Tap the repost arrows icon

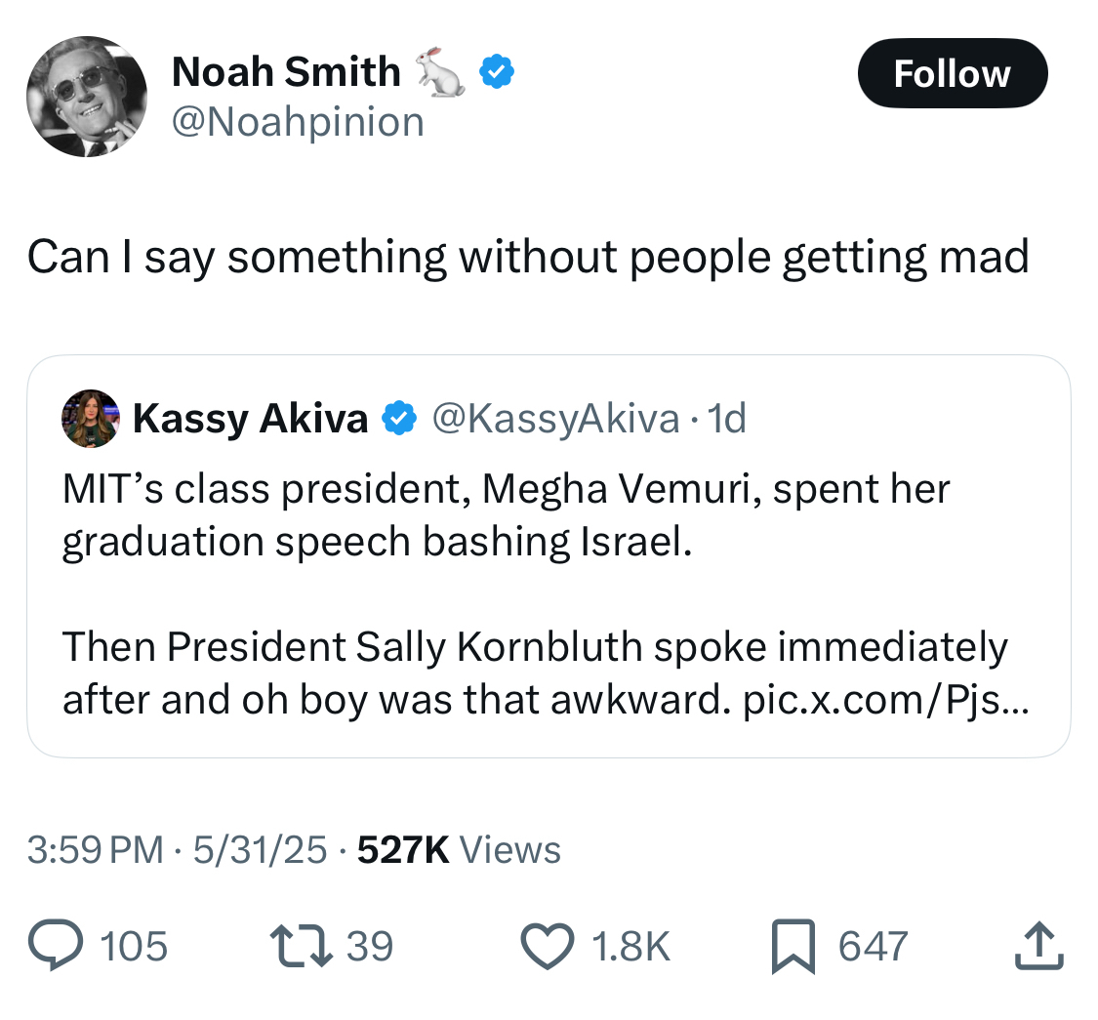tap(300, 946)
